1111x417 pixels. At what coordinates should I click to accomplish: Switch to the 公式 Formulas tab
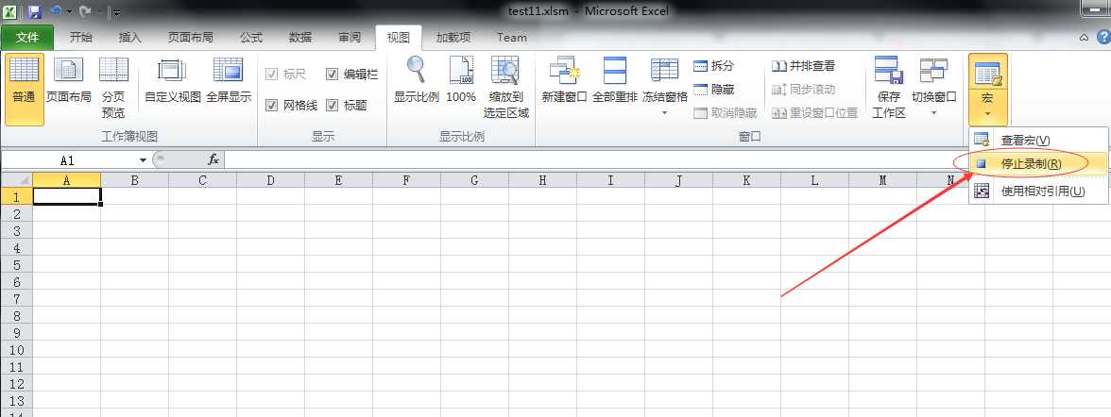(x=251, y=38)
